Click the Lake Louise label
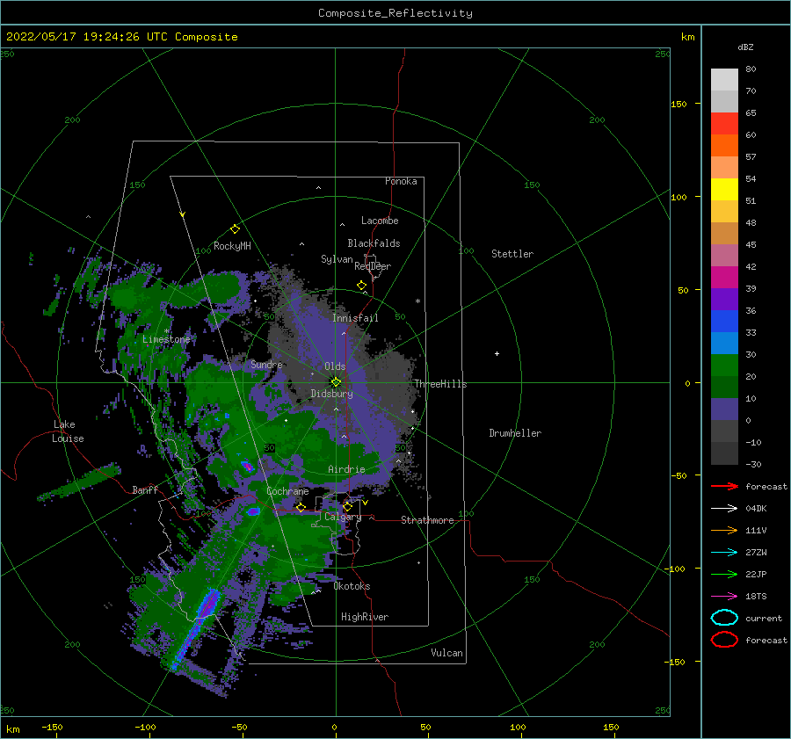Screen dimensions: 791x739 [68, 431]
